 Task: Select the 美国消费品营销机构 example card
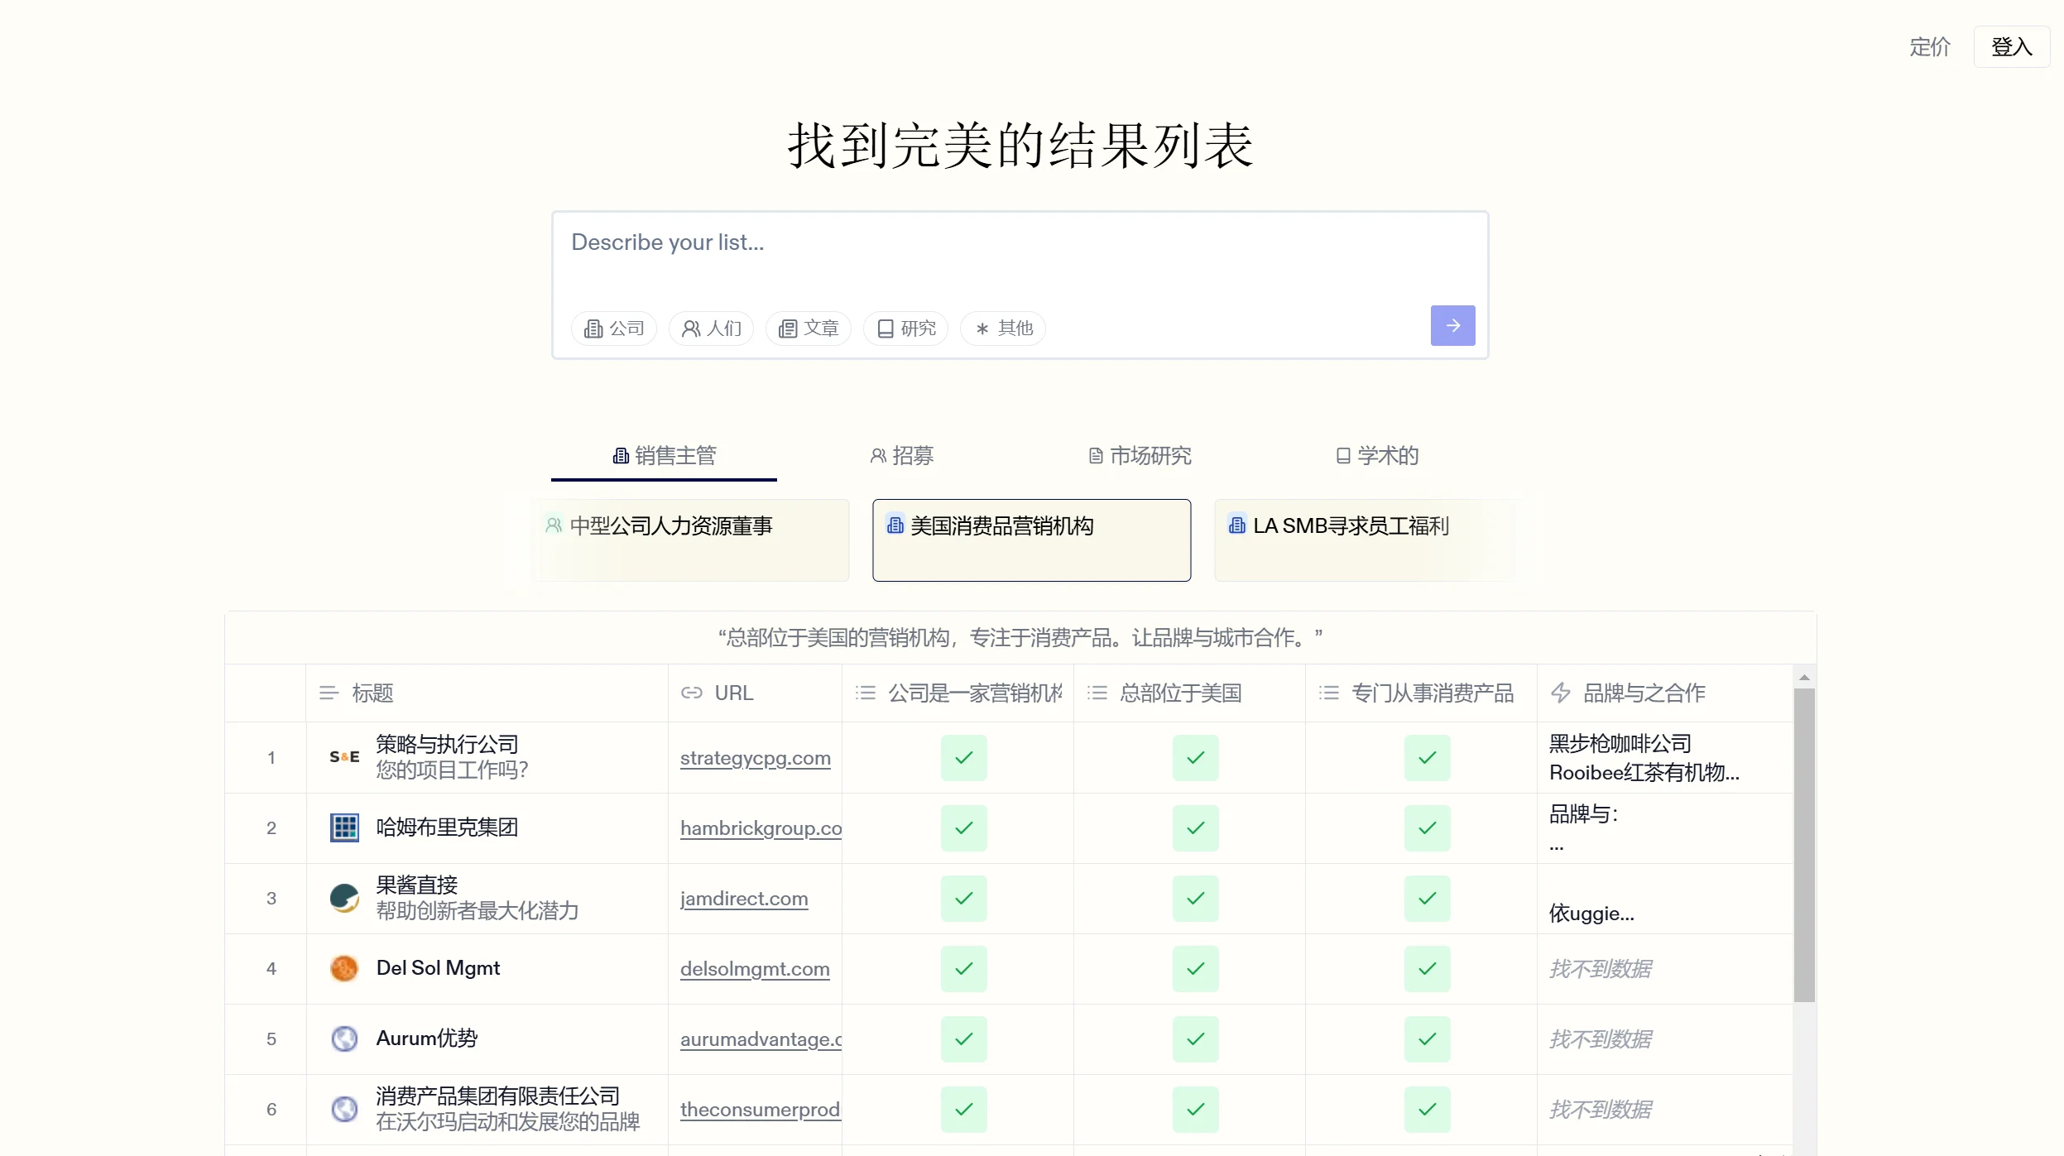click(x=1030, y=540)
